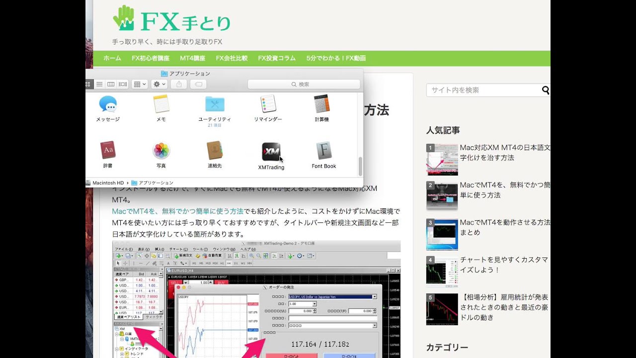Open the 5分でわかる！FX動画 navigation tab
The width and height of the screenshot is (636, 358).
coord(336,58)
